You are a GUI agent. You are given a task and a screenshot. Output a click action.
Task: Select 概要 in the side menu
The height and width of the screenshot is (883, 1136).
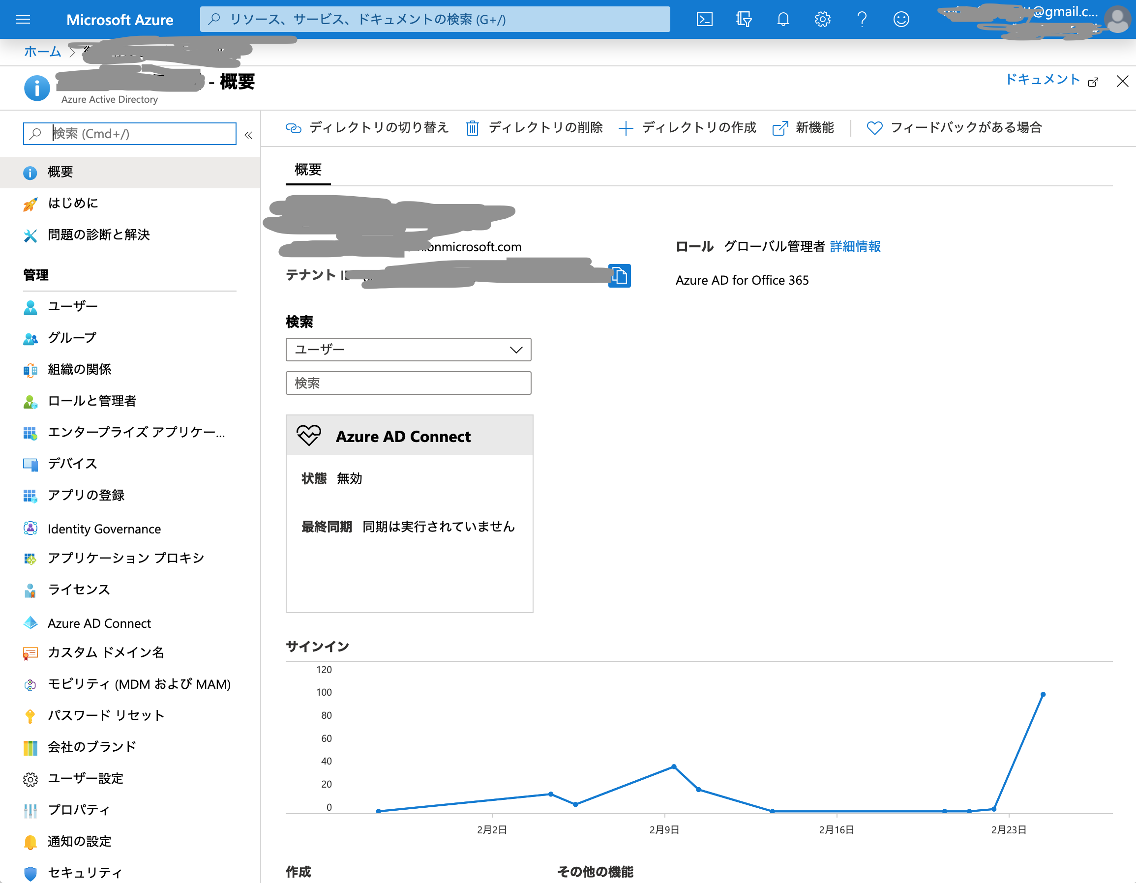point(130,172)
